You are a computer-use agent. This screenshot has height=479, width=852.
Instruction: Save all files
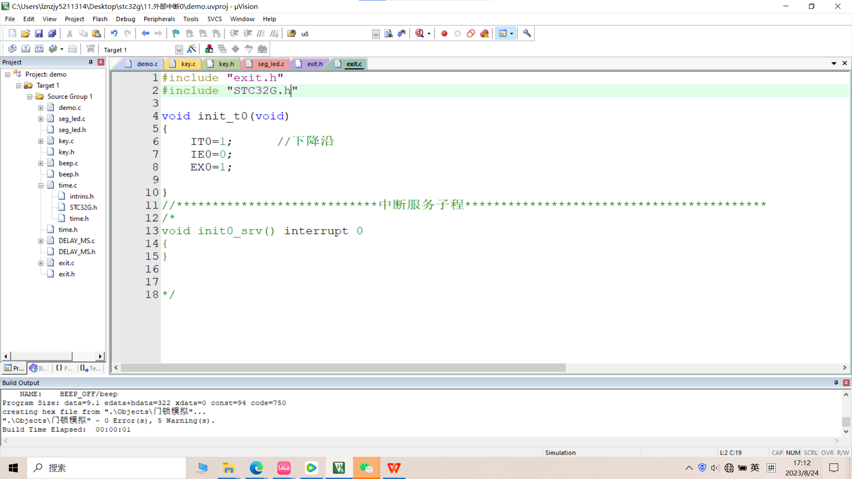click(52, 33)
